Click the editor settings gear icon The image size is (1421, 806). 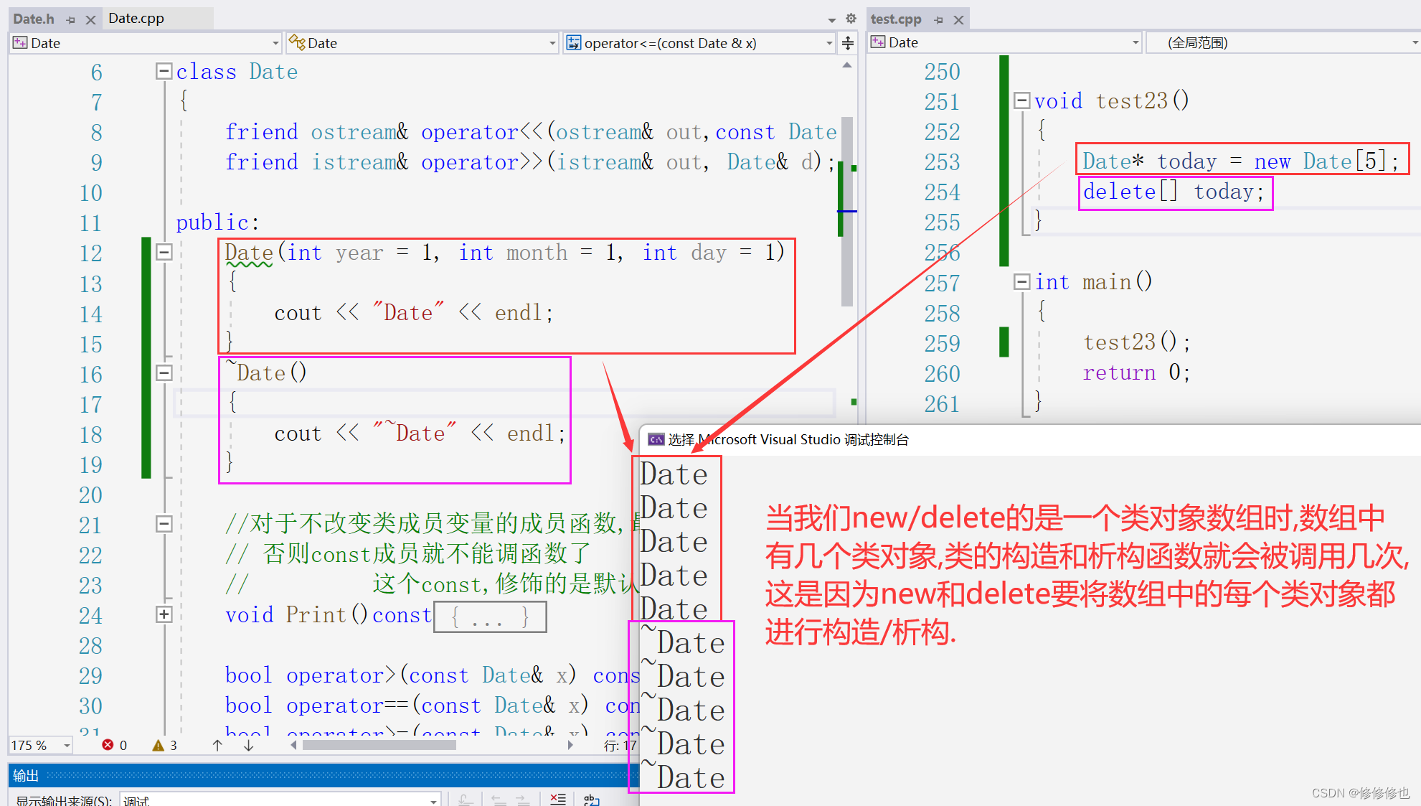pos(851,19)
